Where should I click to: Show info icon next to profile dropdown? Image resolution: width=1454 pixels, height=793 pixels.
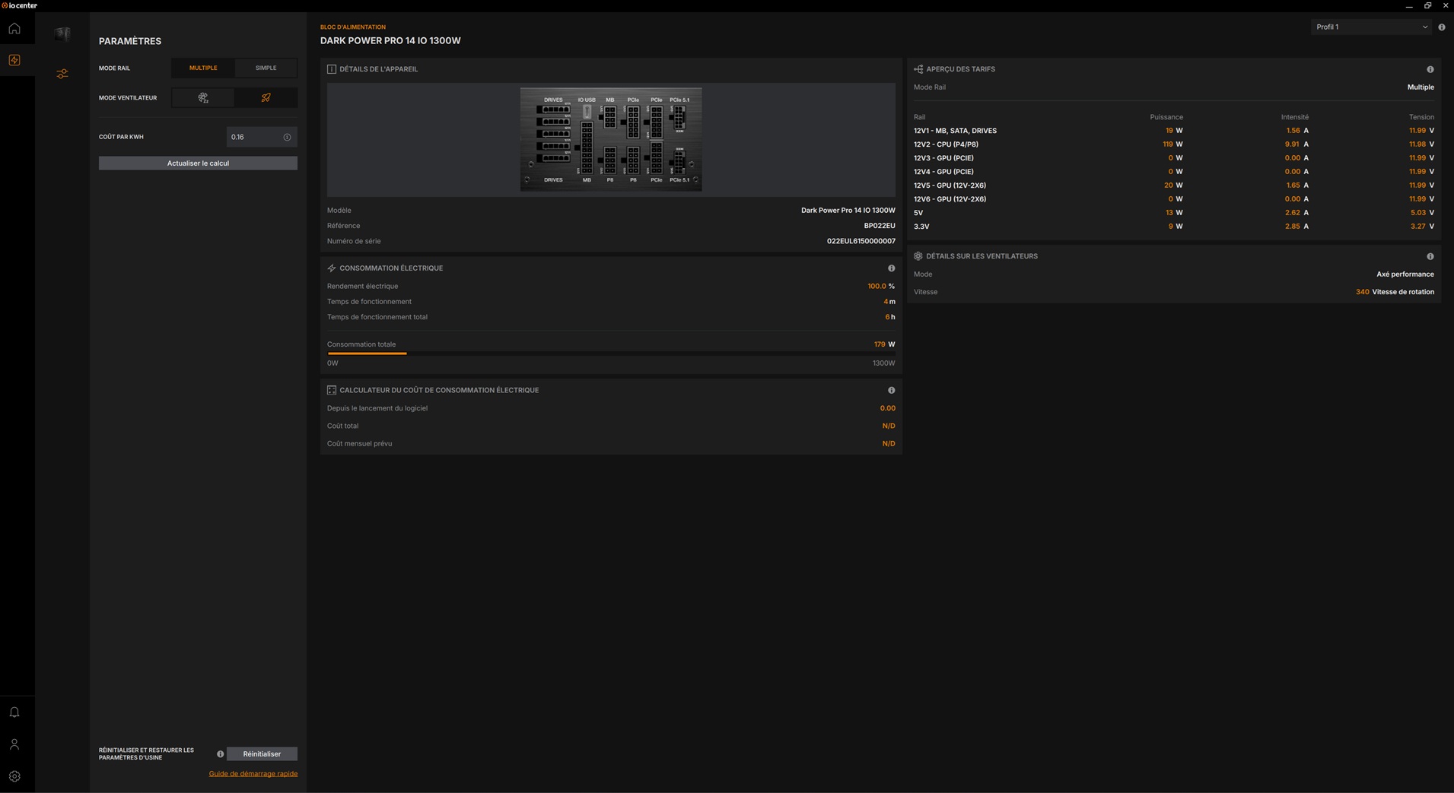pos(1442,27)
